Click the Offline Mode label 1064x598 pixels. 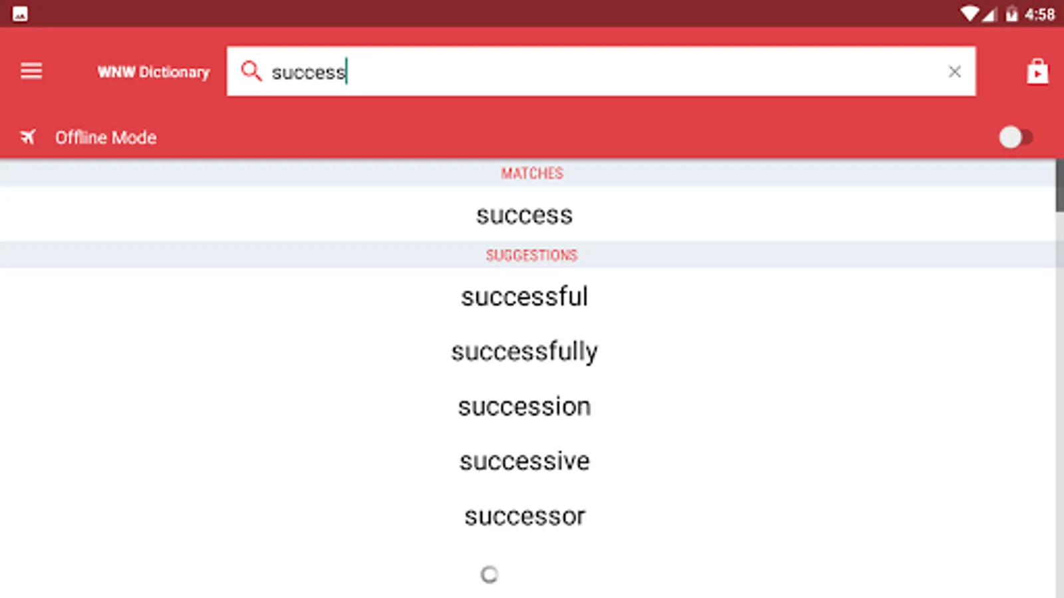106,138
